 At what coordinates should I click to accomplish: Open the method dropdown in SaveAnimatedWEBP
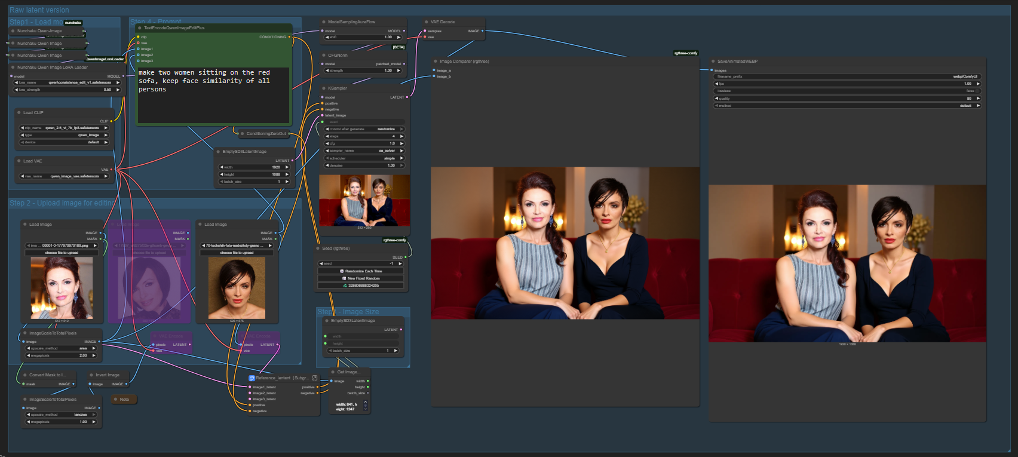click(847, 106)
